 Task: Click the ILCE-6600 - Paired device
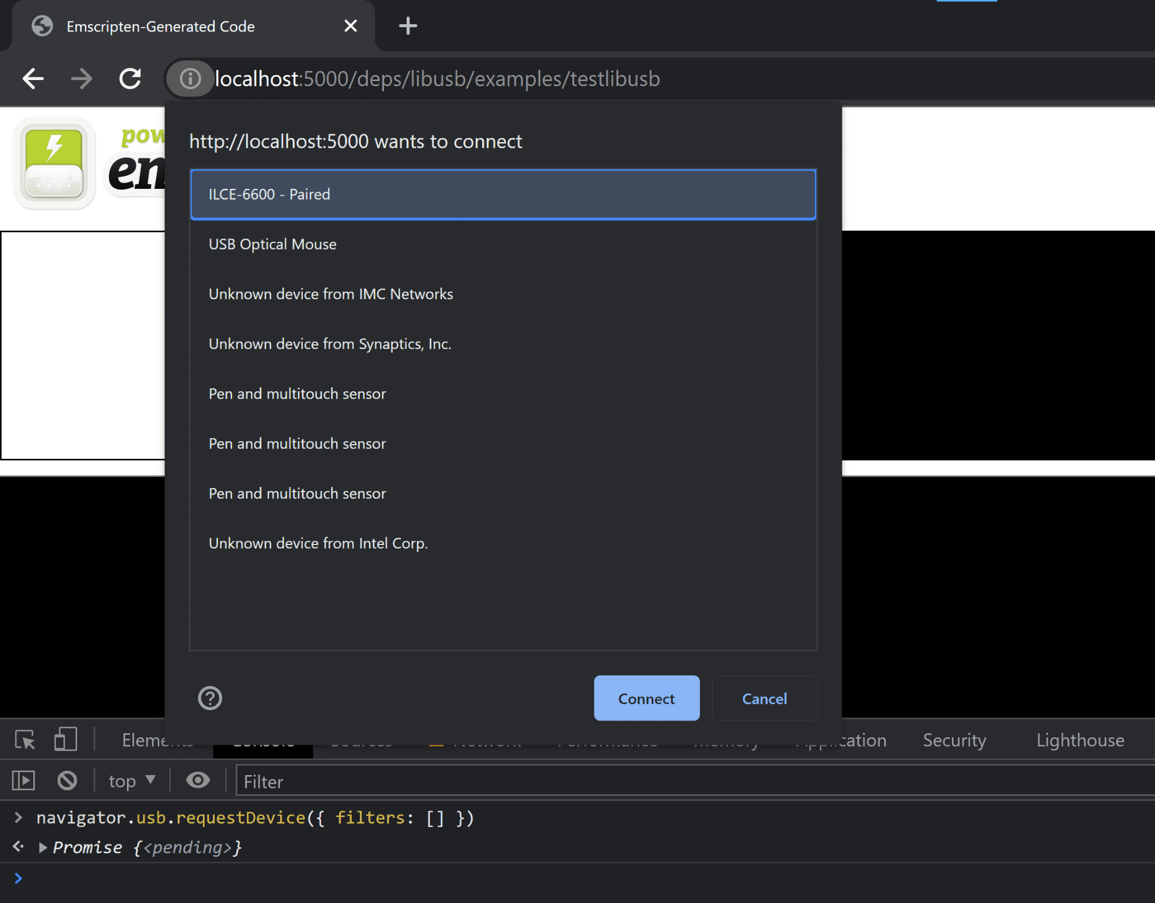click(504, 193)
